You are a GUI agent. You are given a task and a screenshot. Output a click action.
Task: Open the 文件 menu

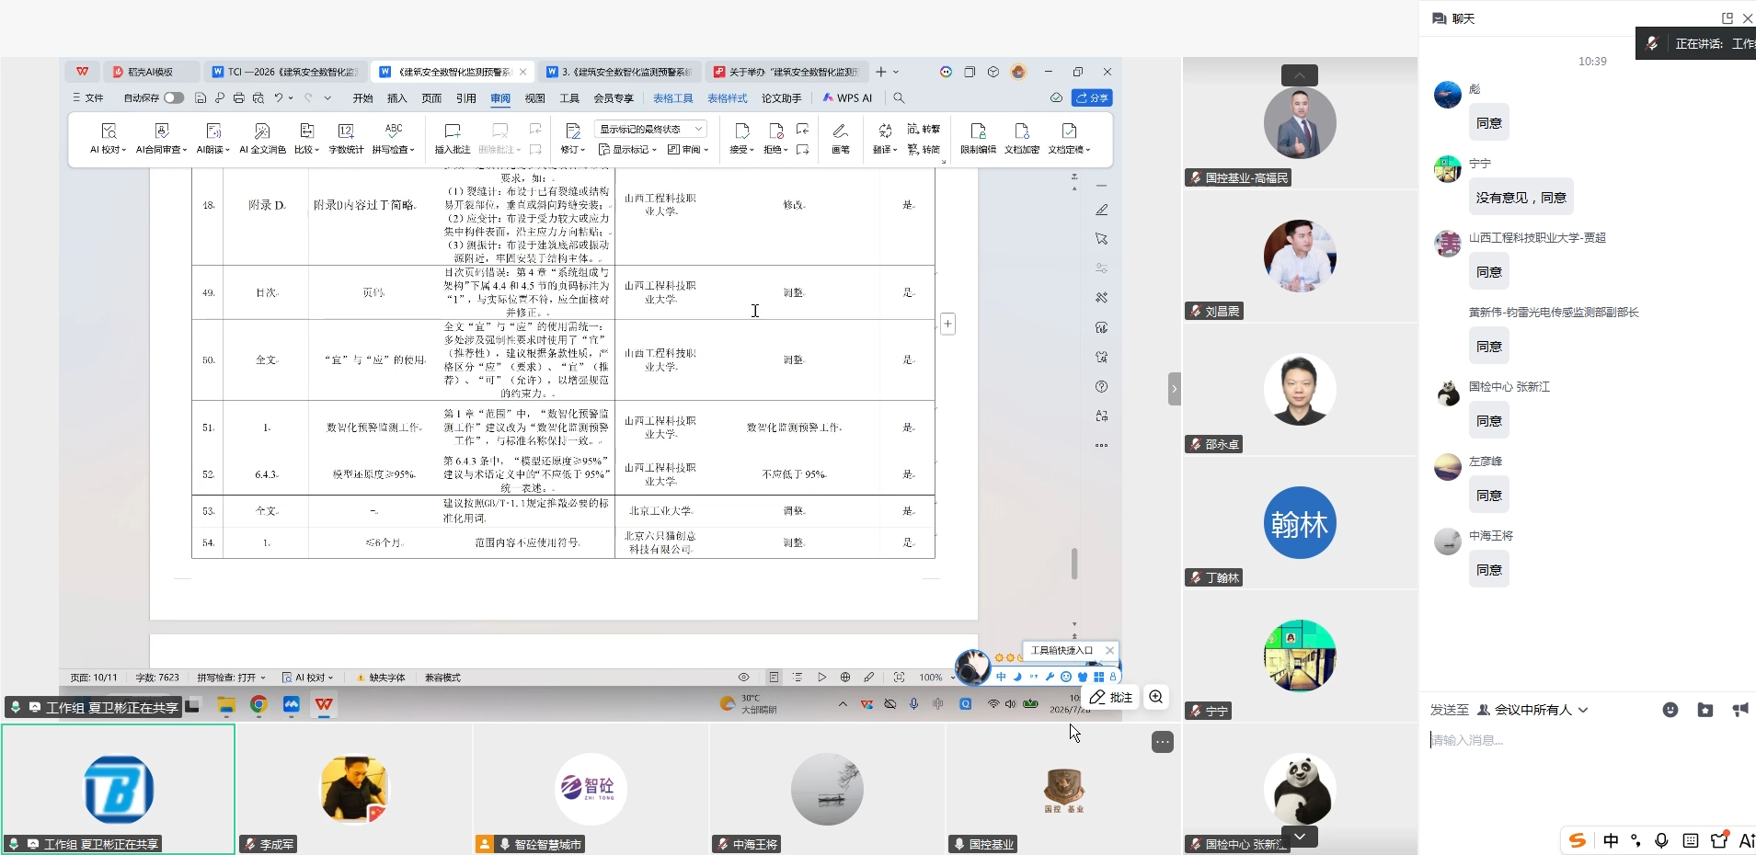click(88, 97)
